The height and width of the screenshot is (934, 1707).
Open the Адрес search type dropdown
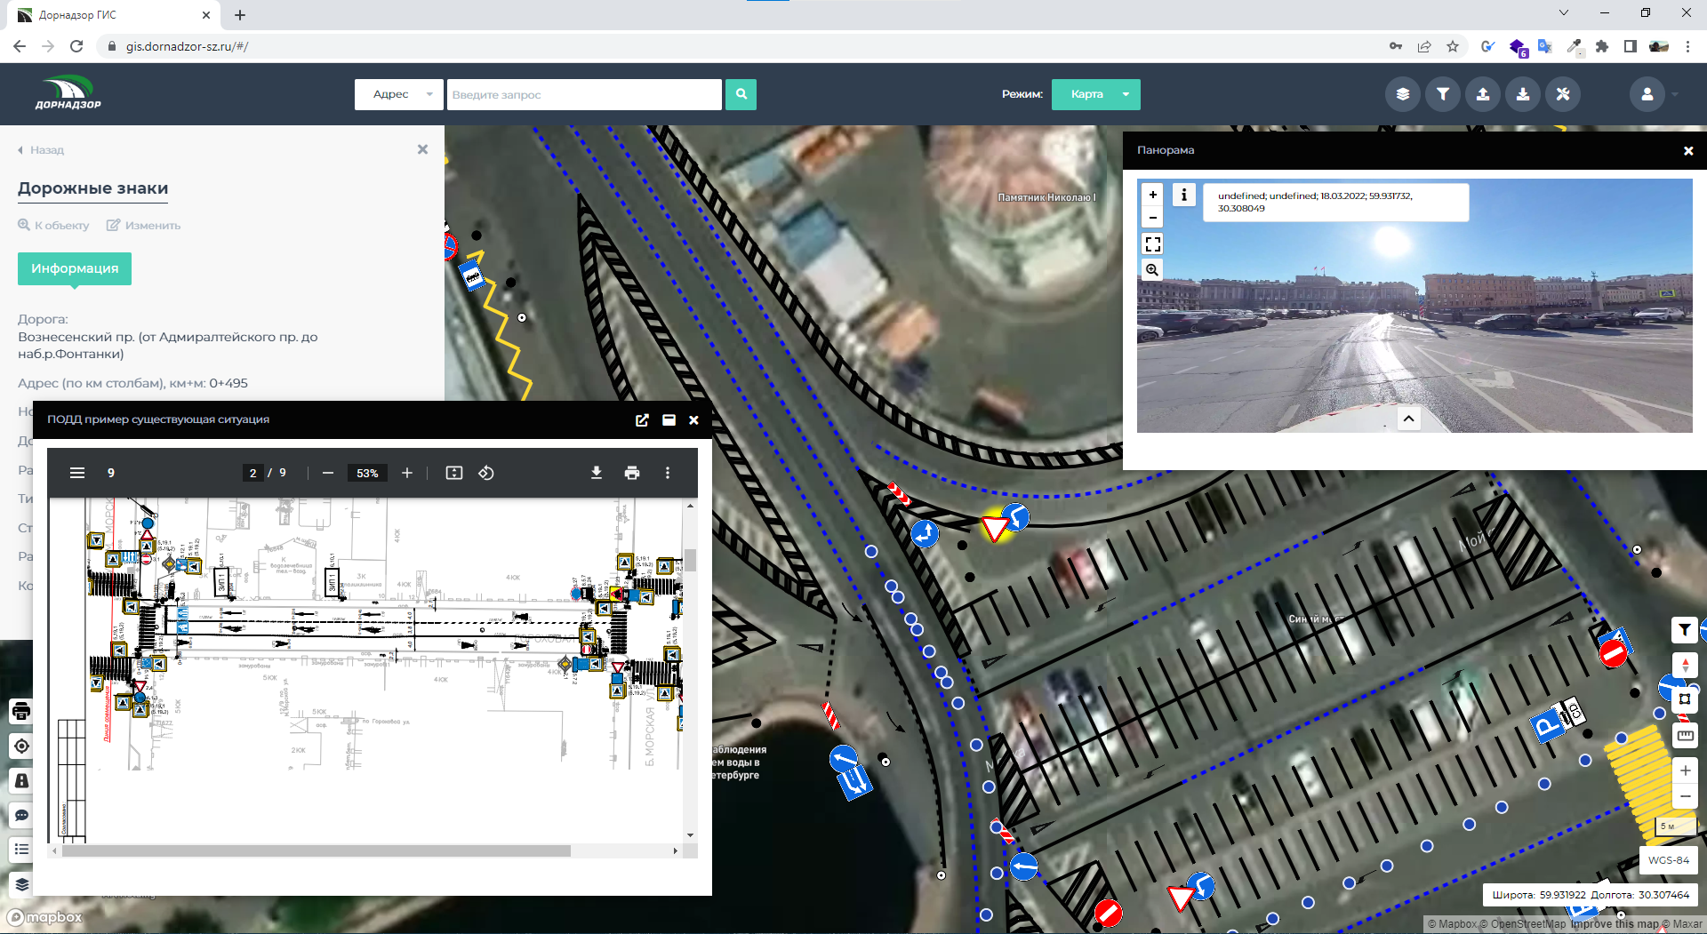[398, 94]
